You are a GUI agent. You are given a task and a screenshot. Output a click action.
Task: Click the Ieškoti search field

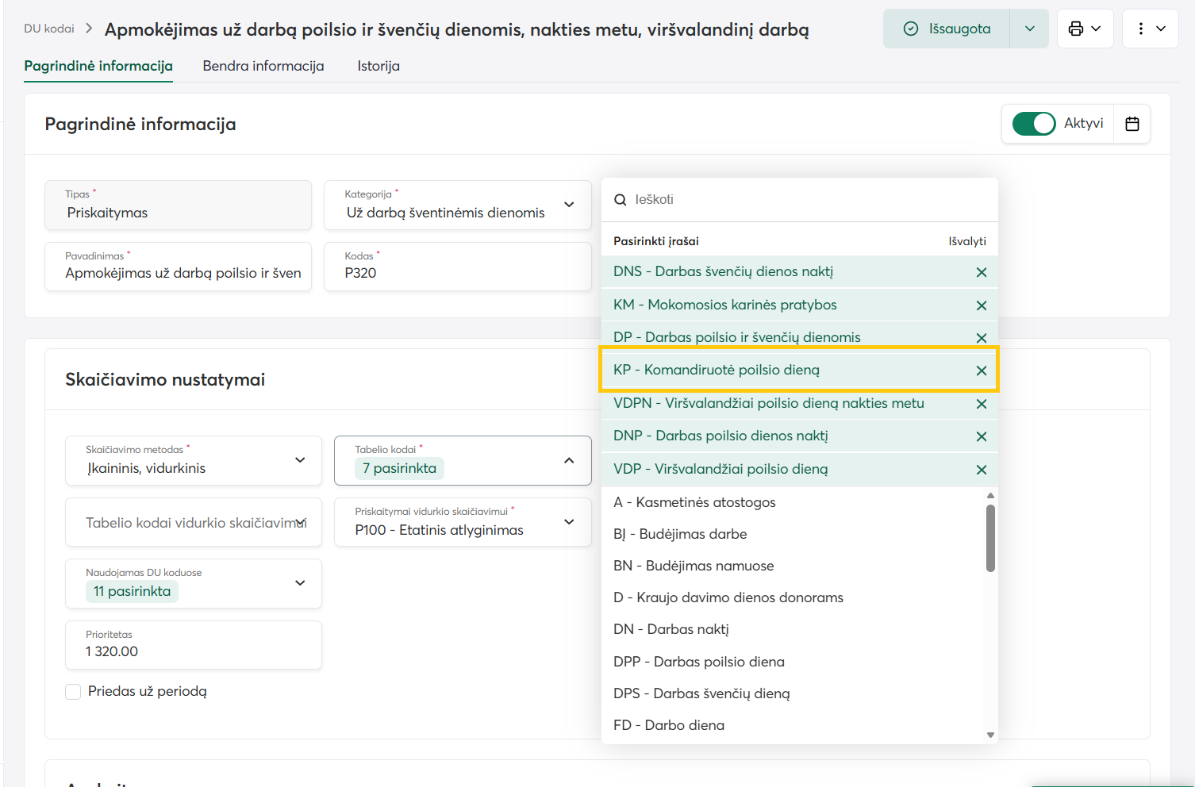(x=800, y=200)
